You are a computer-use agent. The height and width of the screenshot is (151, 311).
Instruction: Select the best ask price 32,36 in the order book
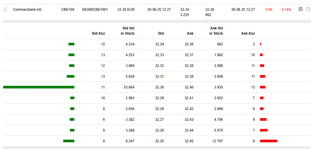pyautogui.click(x=189, y=44)
